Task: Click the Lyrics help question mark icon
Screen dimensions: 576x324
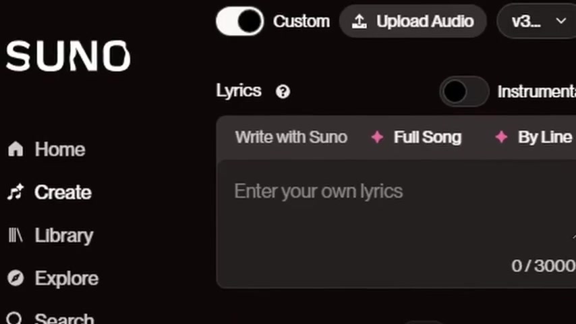Action: click(x=283, y=92)
